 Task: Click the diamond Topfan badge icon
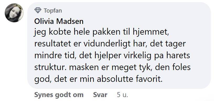click(x=38, y=10)
